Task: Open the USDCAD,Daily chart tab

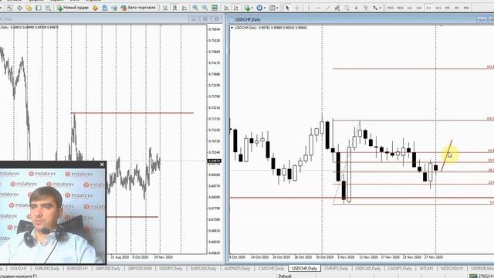Action: [x=367, y=269]
